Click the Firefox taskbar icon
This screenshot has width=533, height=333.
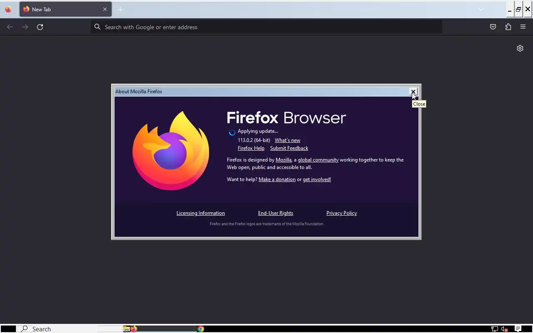134,329
